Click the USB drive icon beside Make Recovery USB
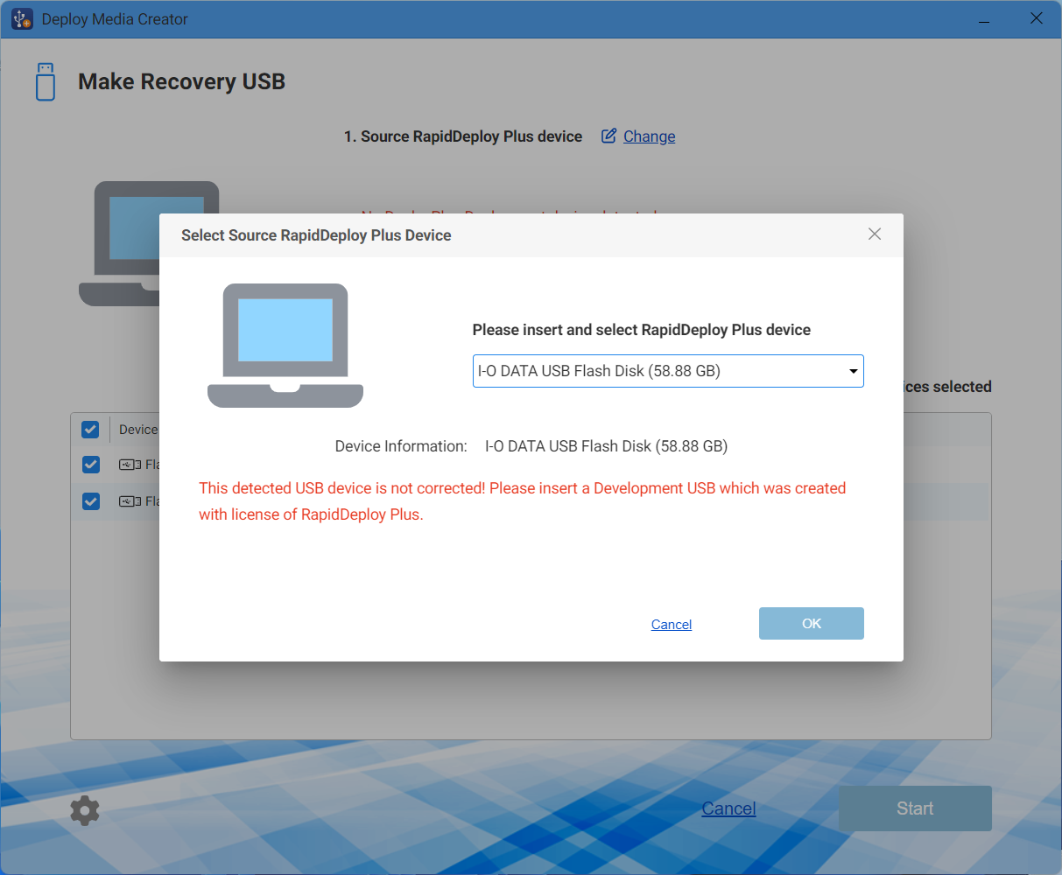Screen dimensions: 1062x875 click(45, 81)
